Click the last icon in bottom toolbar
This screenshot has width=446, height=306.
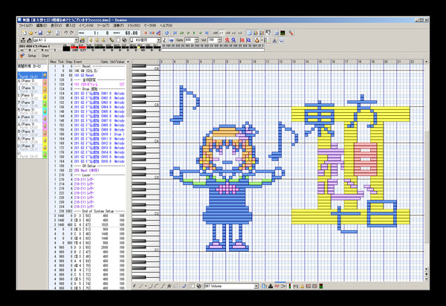point(321,286)
